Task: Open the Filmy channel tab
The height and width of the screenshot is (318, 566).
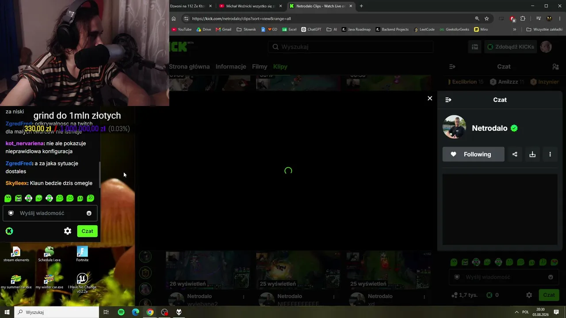Action: tap(260, 67)
